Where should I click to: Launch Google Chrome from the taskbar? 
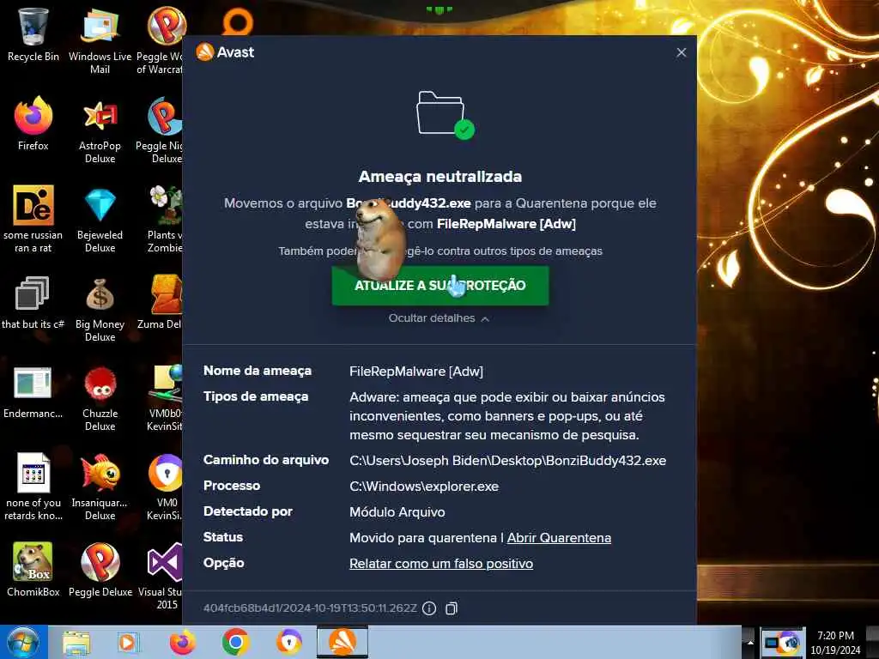235,642
